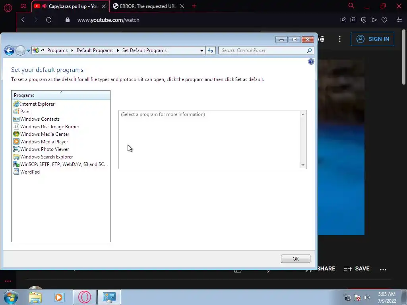Take a snapshot with camera icon
This screenshot has width=407, height=305.
tap(353, 20)
